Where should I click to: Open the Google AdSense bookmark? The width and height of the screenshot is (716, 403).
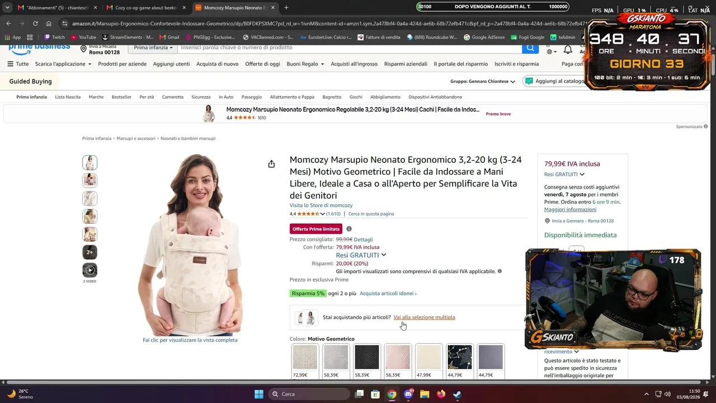coord(484,38)
